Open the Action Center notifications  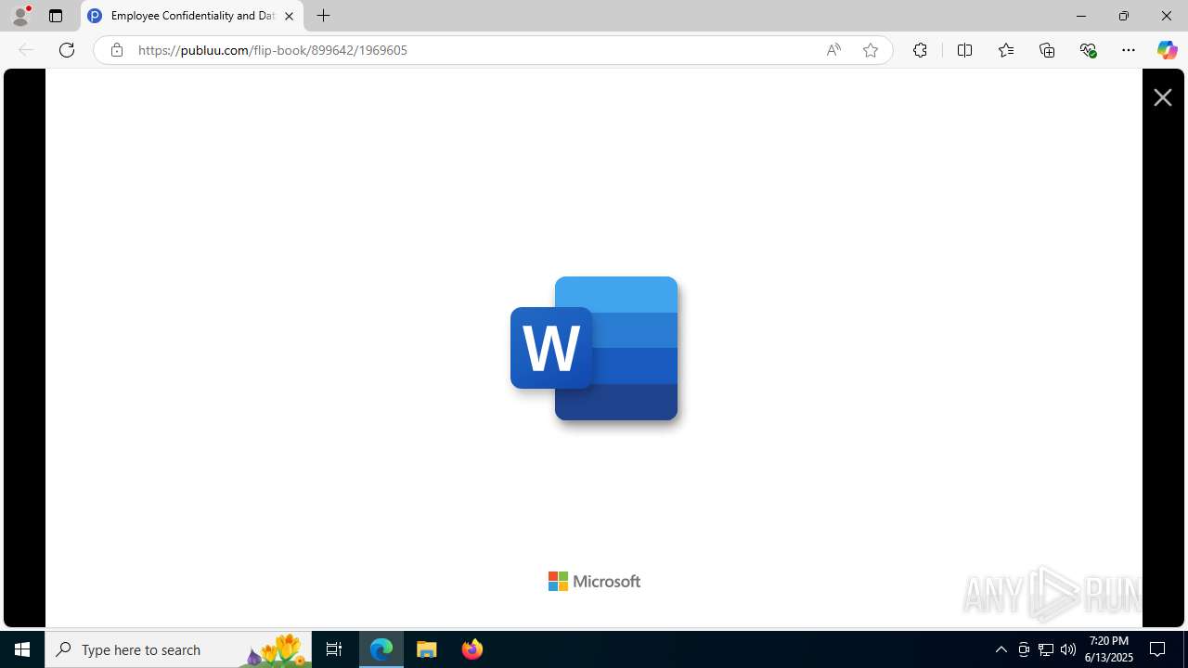pos(1157,649)
